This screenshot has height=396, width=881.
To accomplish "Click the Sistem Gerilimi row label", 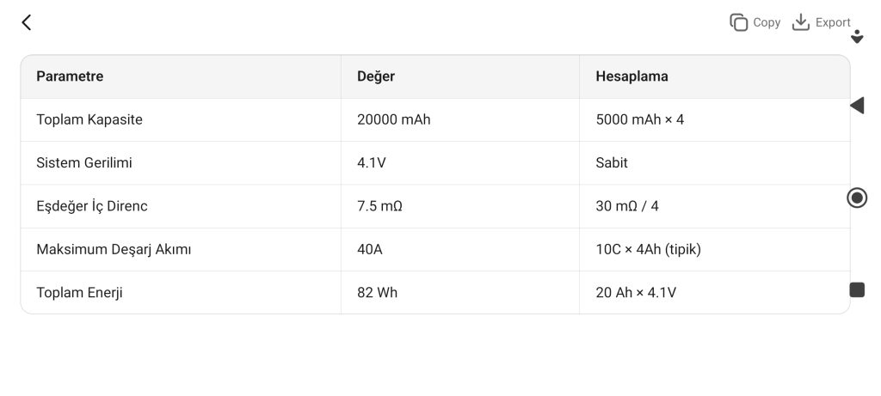I will click(84, 162).
